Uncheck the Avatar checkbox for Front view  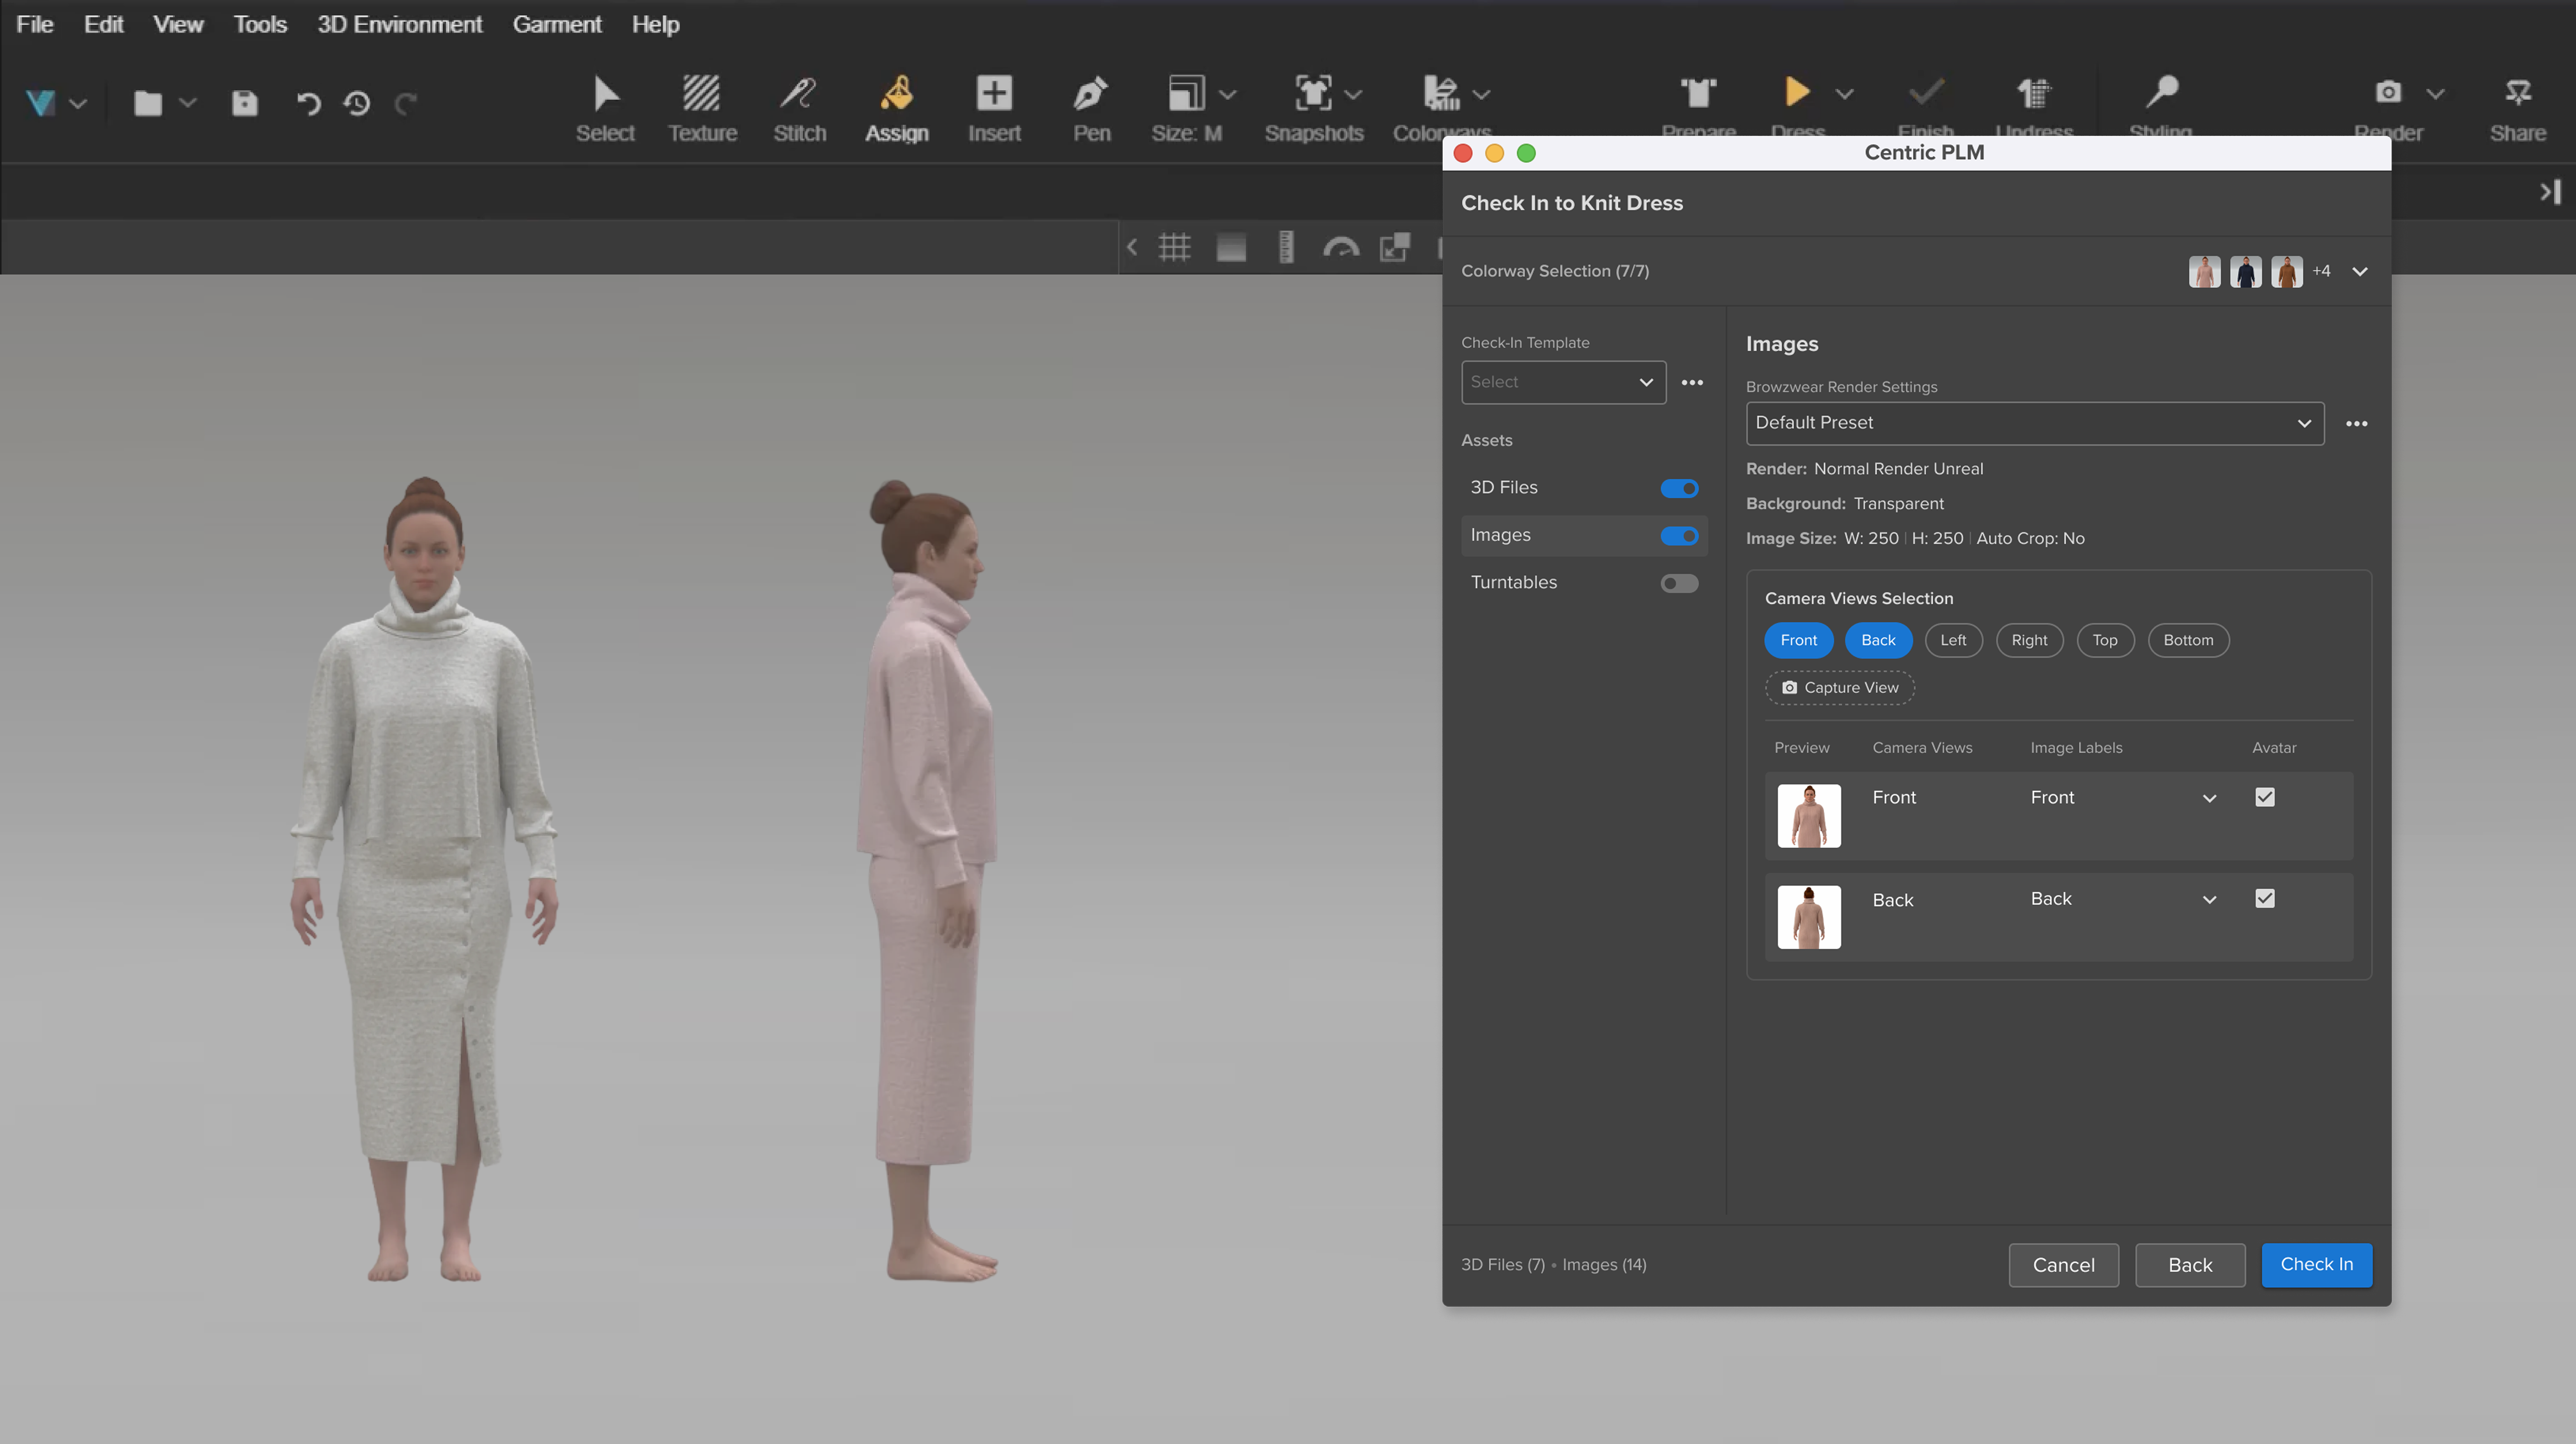[2265, 797]
